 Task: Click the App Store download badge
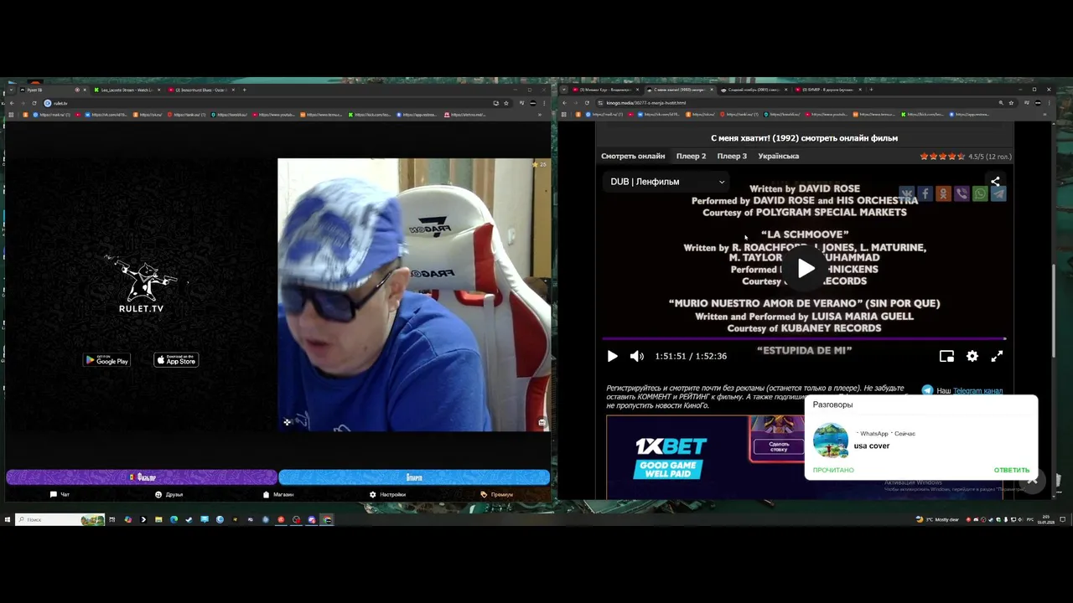point(176,360)
